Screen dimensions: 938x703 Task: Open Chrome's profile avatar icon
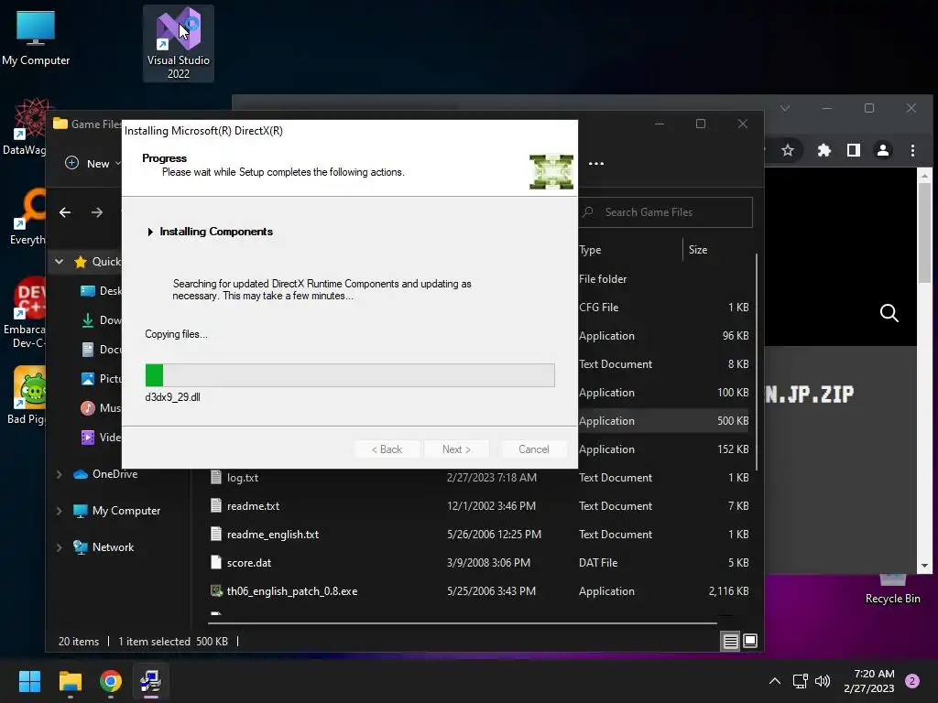point(883,150)
